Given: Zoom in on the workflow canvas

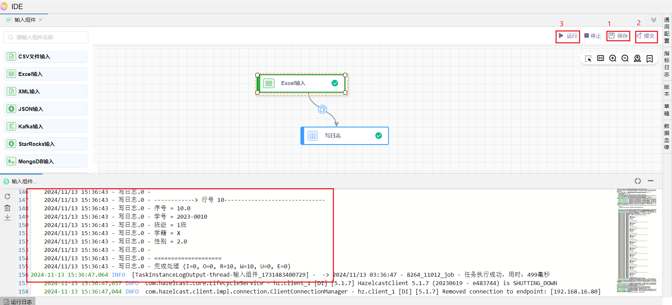Looking at the screenshot, I should point(613,58).
